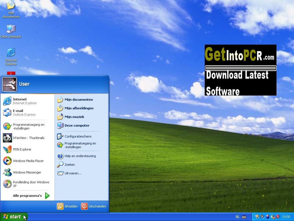Click keys icon in system tray
The image size is (294, 221).
257,217
